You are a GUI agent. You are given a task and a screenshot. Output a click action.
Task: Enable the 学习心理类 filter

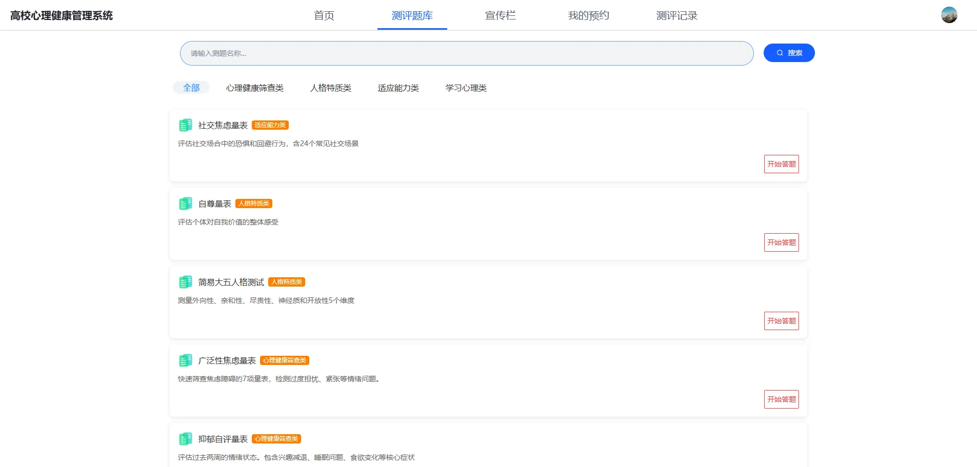pyautogui.click(x=466, y=87)
